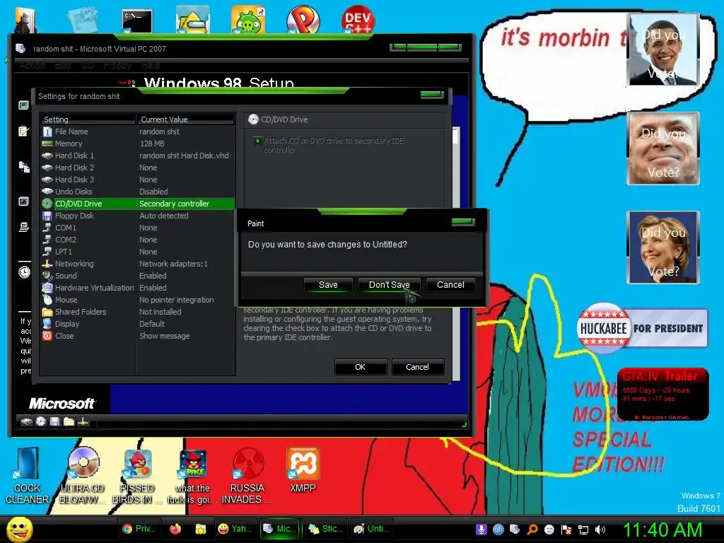724x543 pixels.
Task: Click CD status icon in Virtual PC status bar
Action: (41, 421)
